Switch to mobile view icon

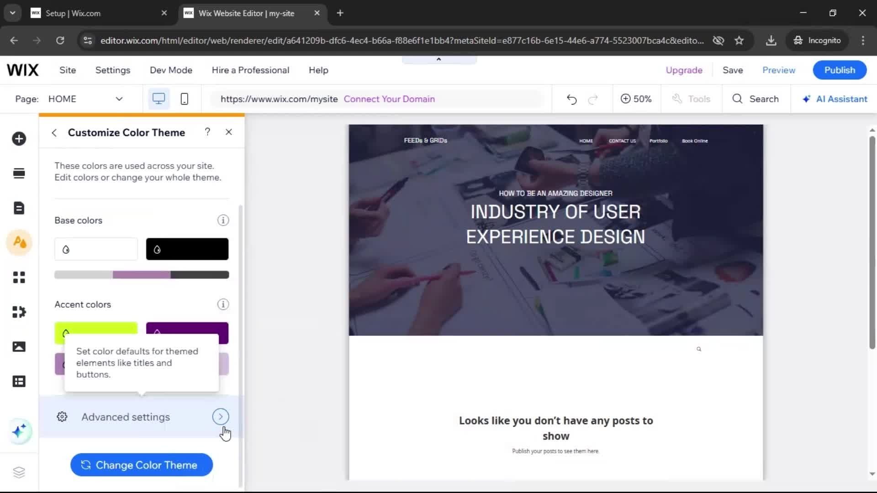point(184,99)
